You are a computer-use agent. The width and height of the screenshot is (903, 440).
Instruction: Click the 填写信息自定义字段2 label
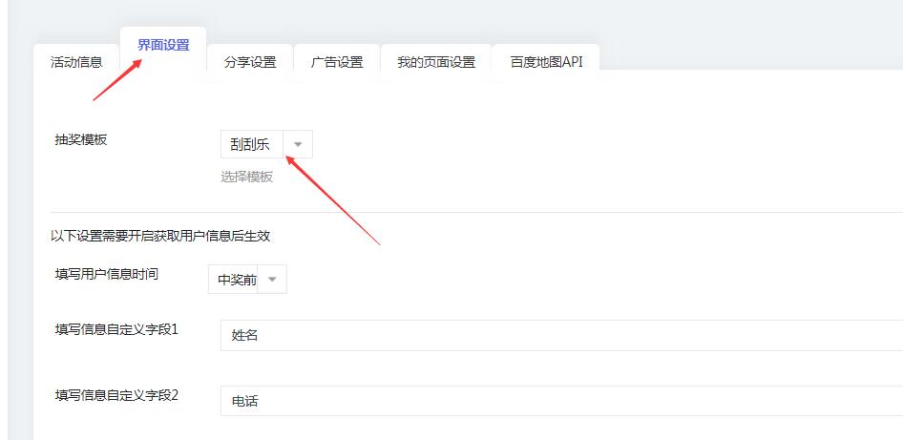click(117, 394)
